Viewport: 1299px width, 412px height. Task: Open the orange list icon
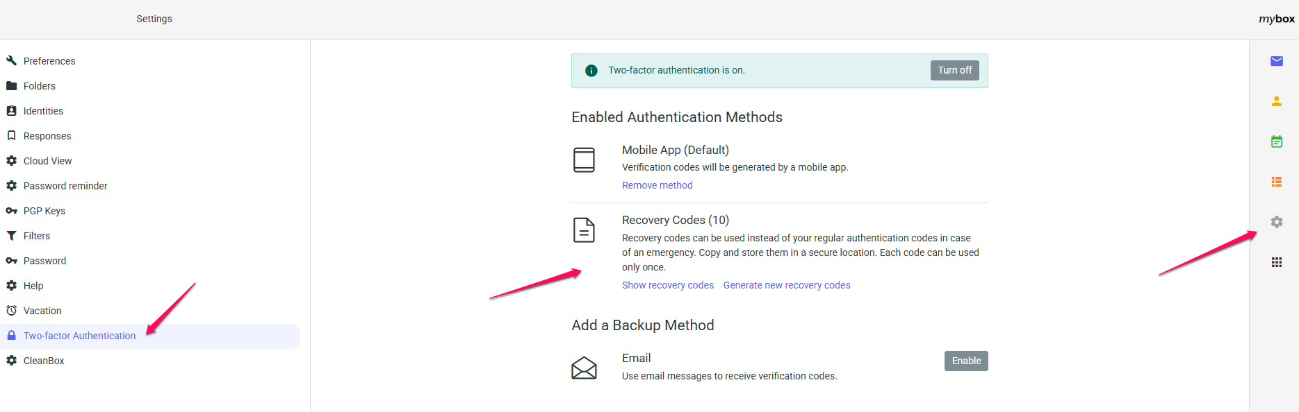pos(1277,182)
